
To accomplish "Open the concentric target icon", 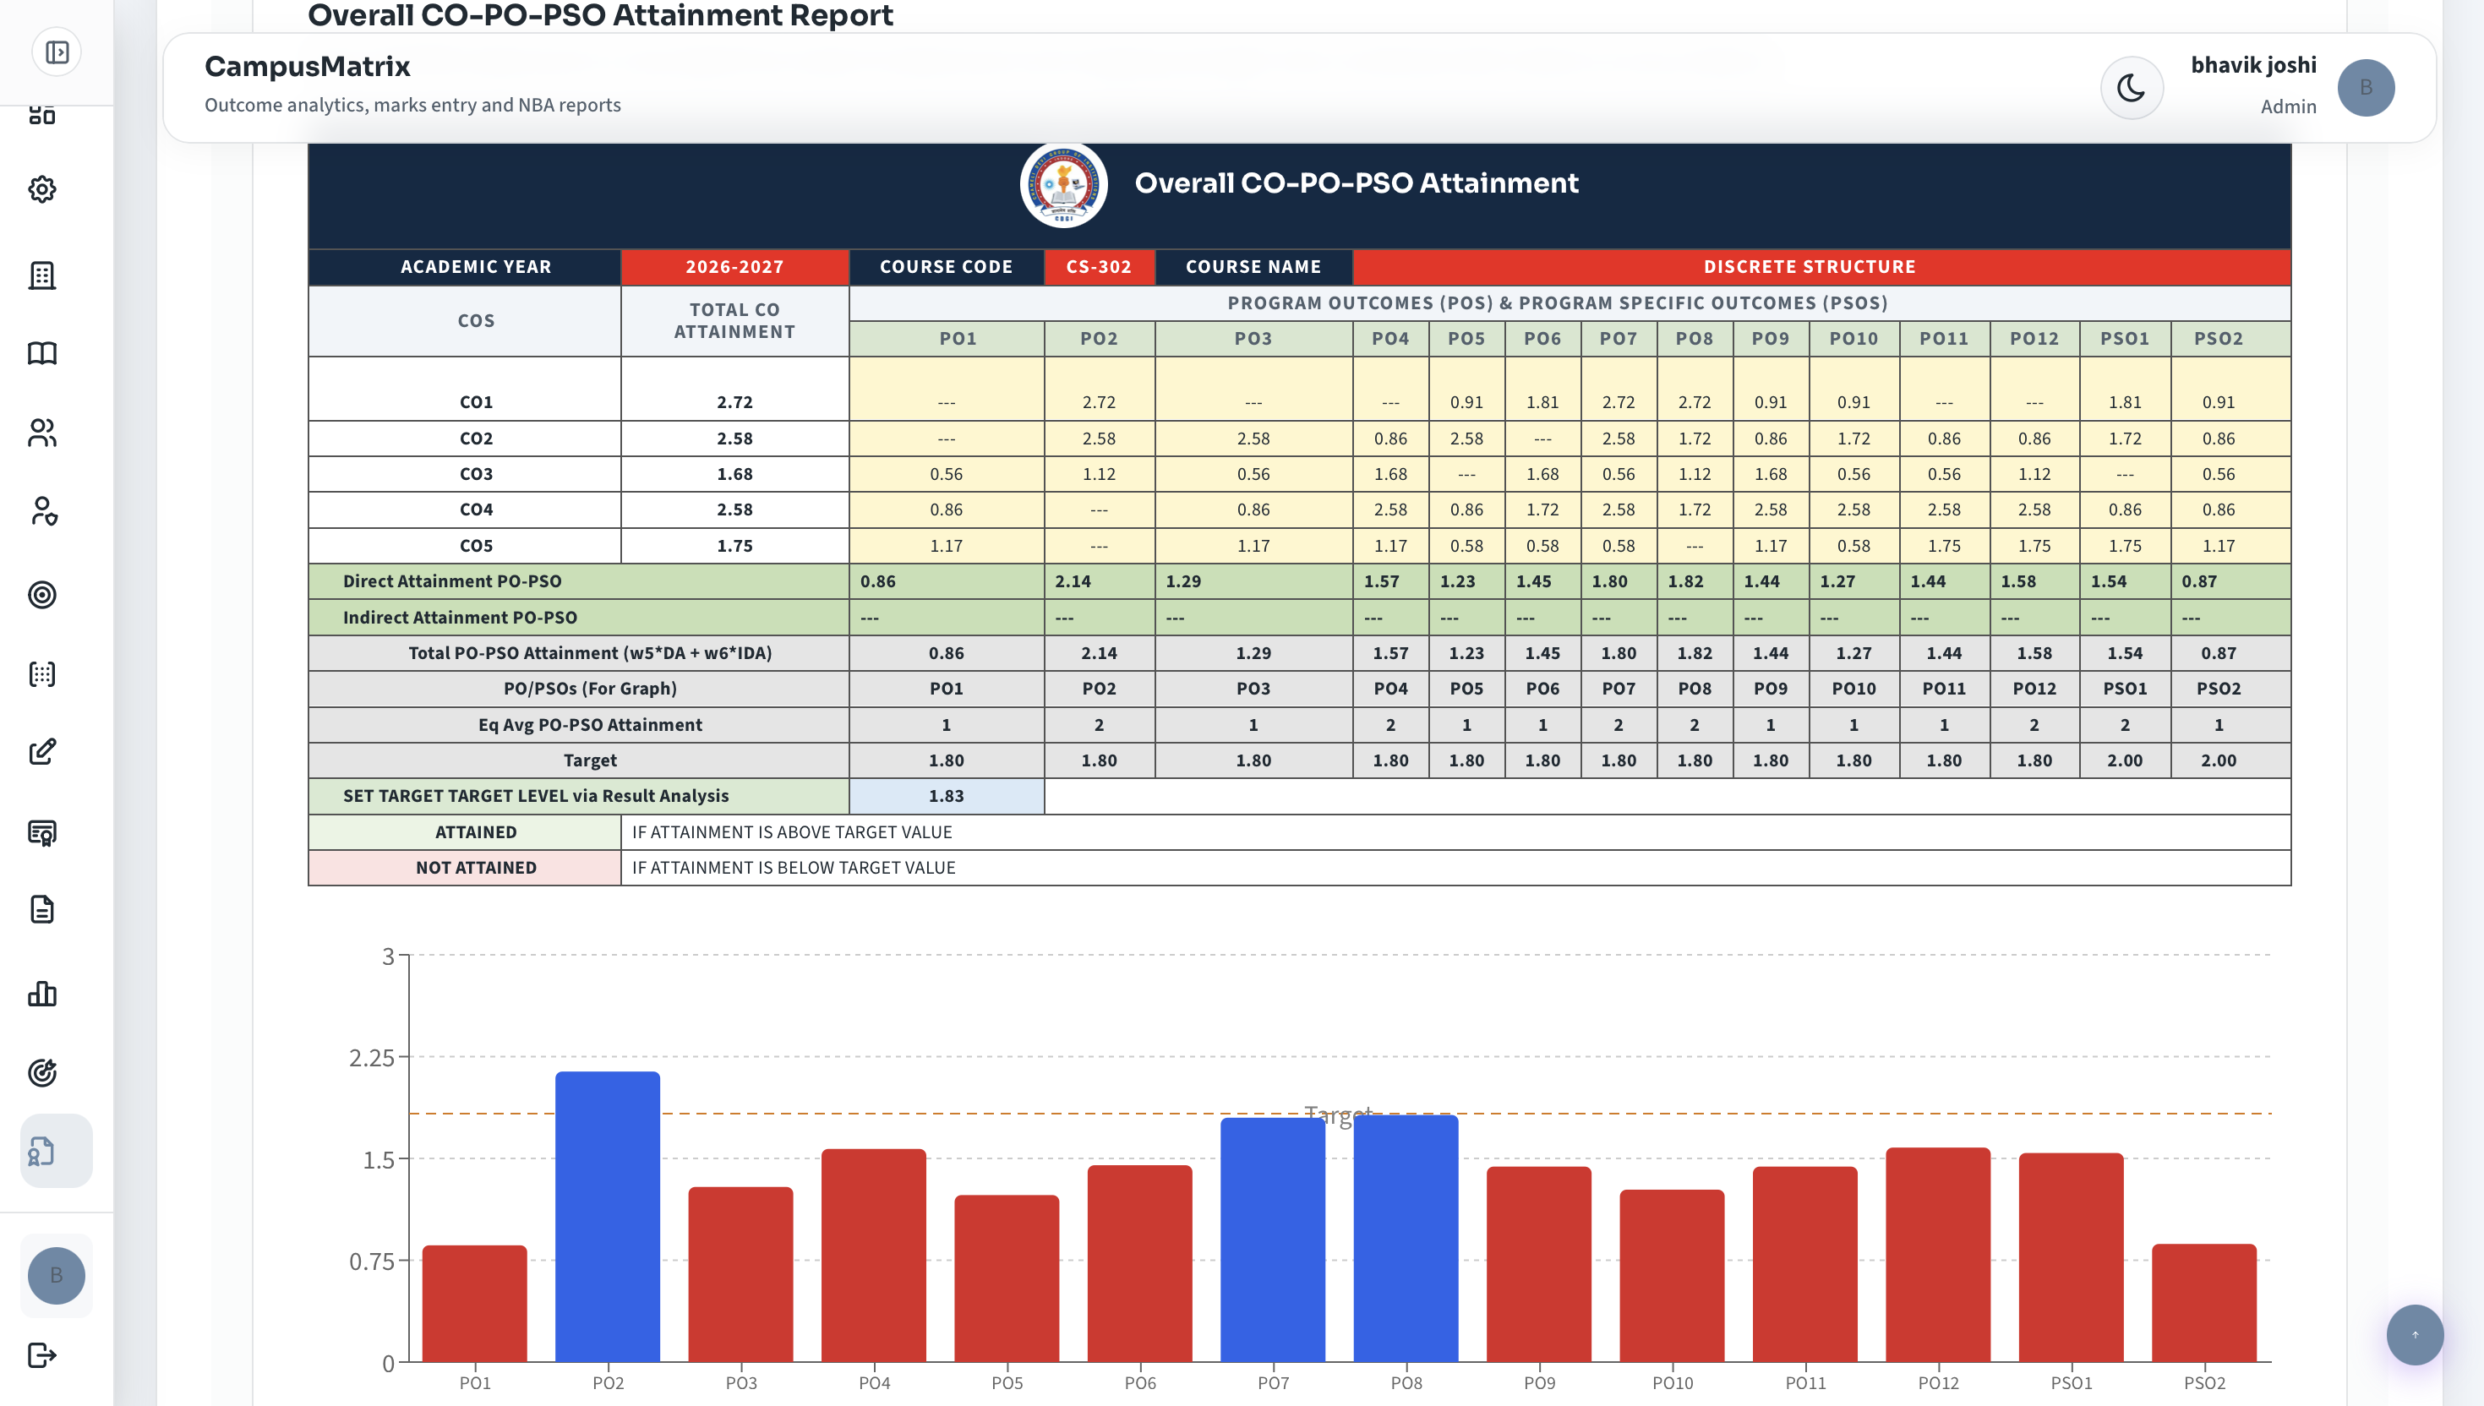I will coord(42,595).
